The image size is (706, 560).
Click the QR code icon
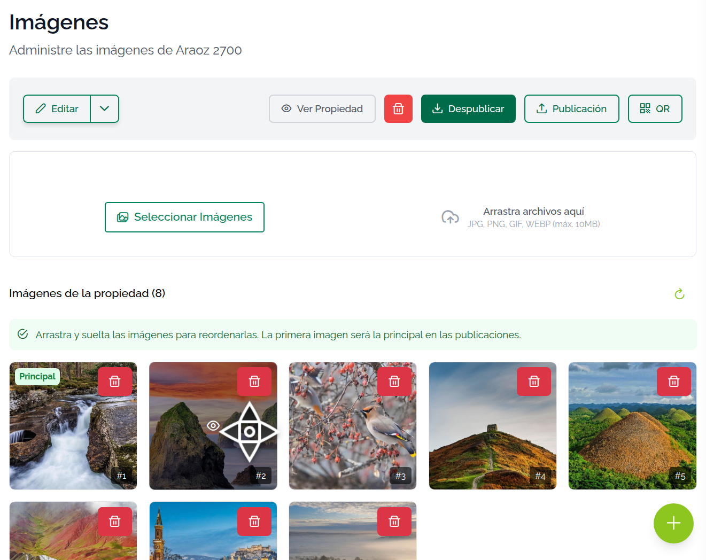pos(645,108)
